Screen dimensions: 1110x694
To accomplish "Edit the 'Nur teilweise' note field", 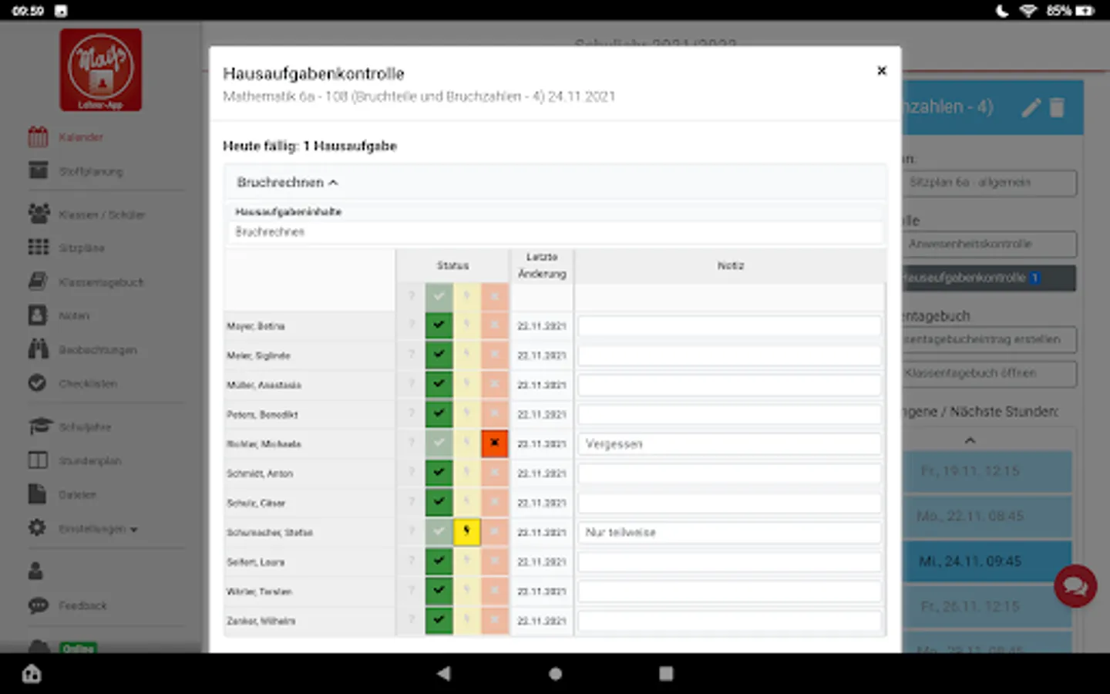I will pos(729,532).
